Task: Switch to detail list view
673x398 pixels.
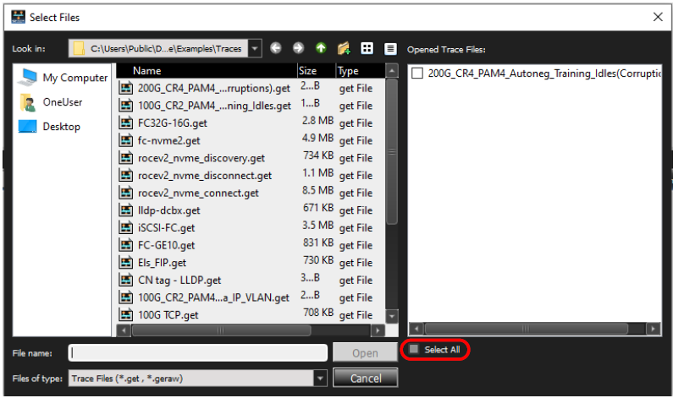Action: pos(390,48)
